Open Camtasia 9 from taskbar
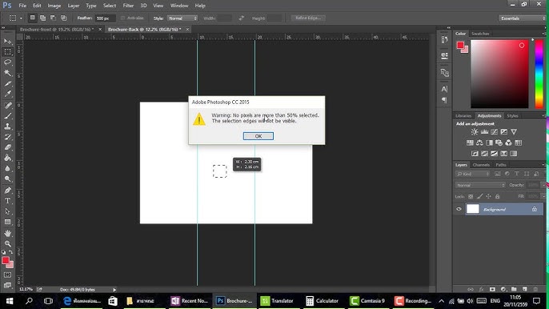Viewport: 549px width, 309px height. pos(367,300)
